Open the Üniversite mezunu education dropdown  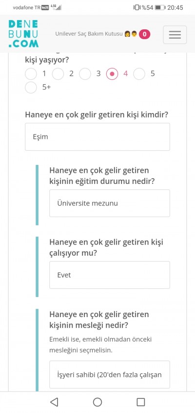tap(110, 204)
